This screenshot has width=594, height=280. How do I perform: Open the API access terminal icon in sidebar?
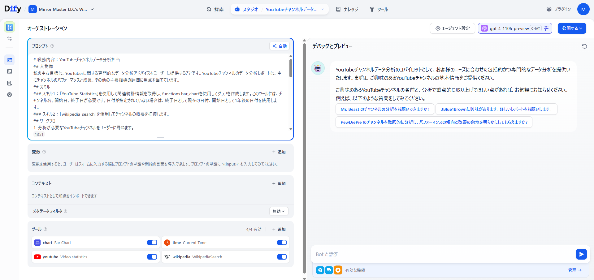10,71
